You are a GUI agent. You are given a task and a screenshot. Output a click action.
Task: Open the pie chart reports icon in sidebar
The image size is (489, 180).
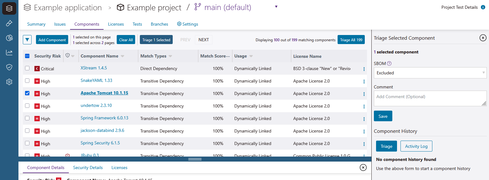9,37
